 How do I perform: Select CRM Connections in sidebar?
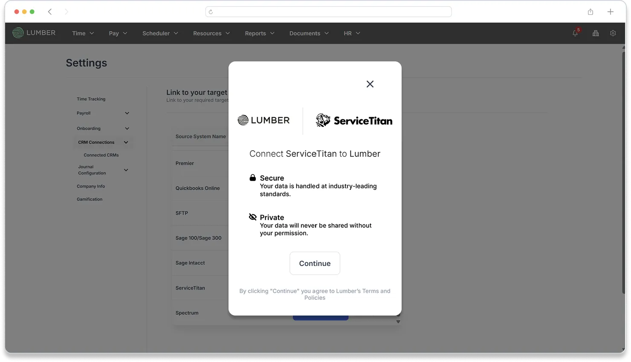pyautogui.click(x=96, y=142)
